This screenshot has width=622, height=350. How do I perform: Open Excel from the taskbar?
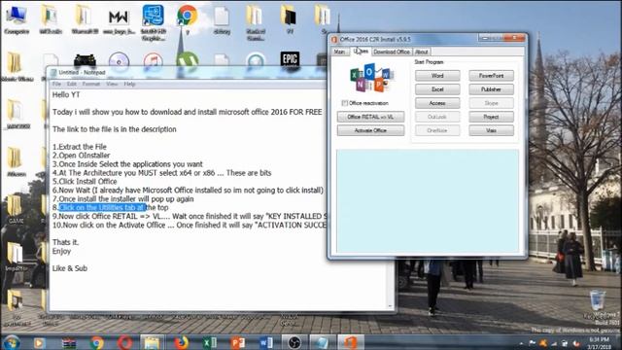[x=210, y=342]
